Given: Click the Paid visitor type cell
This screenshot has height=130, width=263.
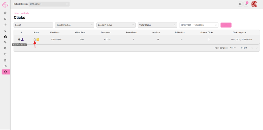Looking at the screenshot, I should click(x=82, y=40).
